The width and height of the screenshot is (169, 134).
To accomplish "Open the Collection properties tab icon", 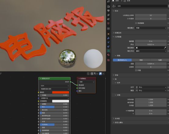I will (108, 29).
